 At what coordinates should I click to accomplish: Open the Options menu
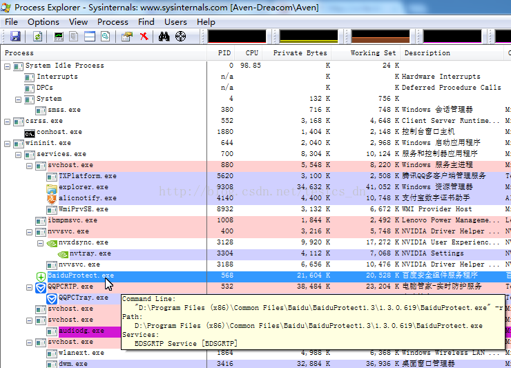coord(44,22)
